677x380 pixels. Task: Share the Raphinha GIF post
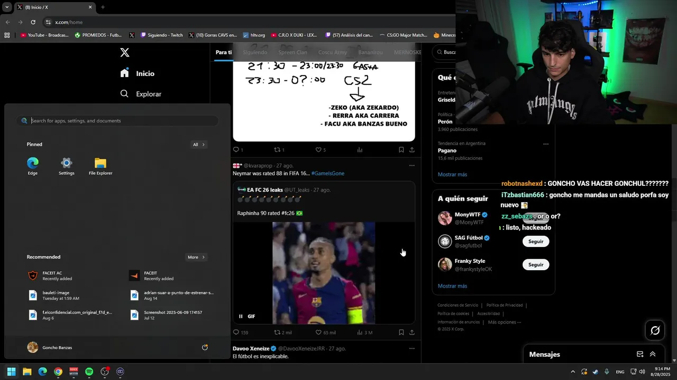click(x=412, y=332)
